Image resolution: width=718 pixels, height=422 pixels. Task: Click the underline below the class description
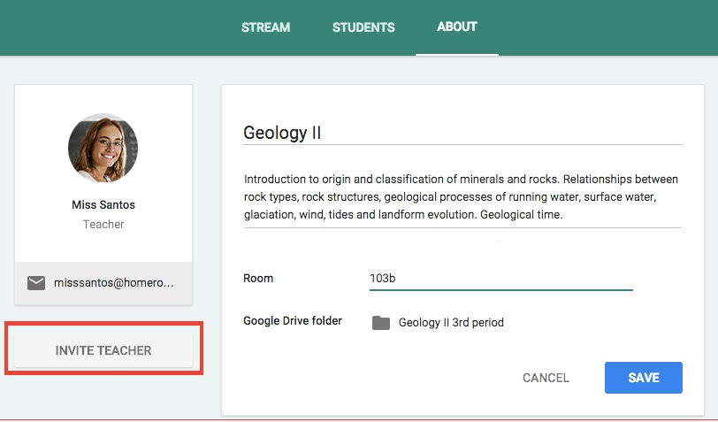click(x=462, y=227)
